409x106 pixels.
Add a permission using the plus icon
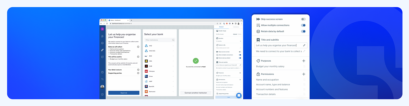pos(304,74)
